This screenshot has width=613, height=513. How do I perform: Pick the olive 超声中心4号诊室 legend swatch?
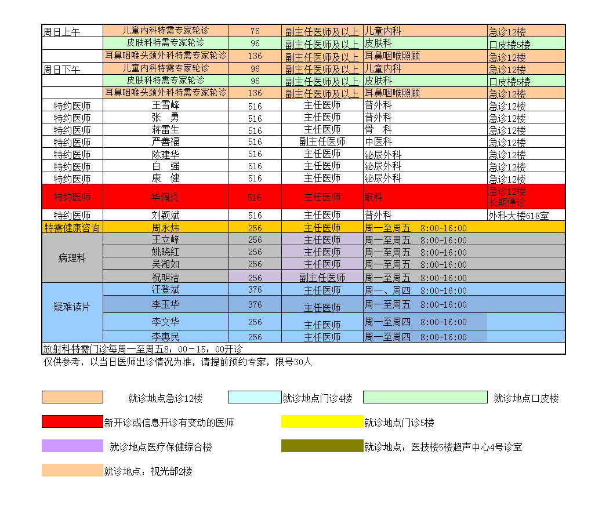coord(322,446)
